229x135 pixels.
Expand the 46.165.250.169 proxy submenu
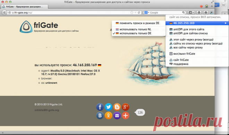click(x=197, y=23)
